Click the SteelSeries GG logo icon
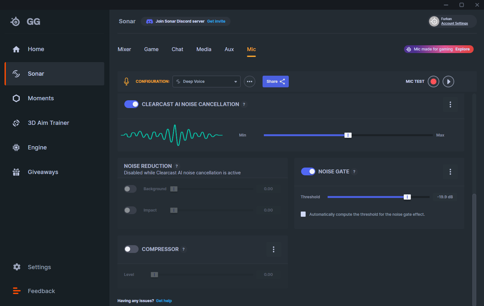Viewport: 484px width, 306px height. [x=15, y=21]
